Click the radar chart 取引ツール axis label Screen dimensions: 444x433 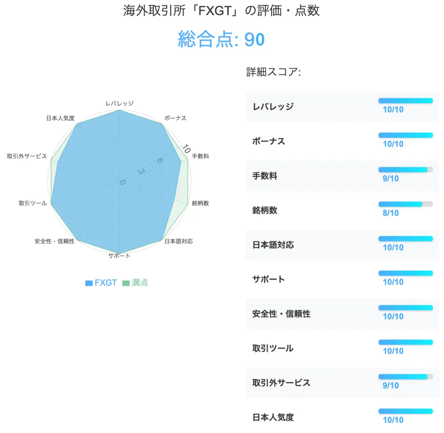point(33,204)
